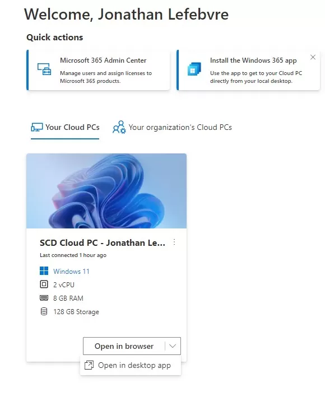Viewport: 325px width, 397px height.
Task: Click the storage icon beside 128 GB Storage
Action: [x=44, y=311]
